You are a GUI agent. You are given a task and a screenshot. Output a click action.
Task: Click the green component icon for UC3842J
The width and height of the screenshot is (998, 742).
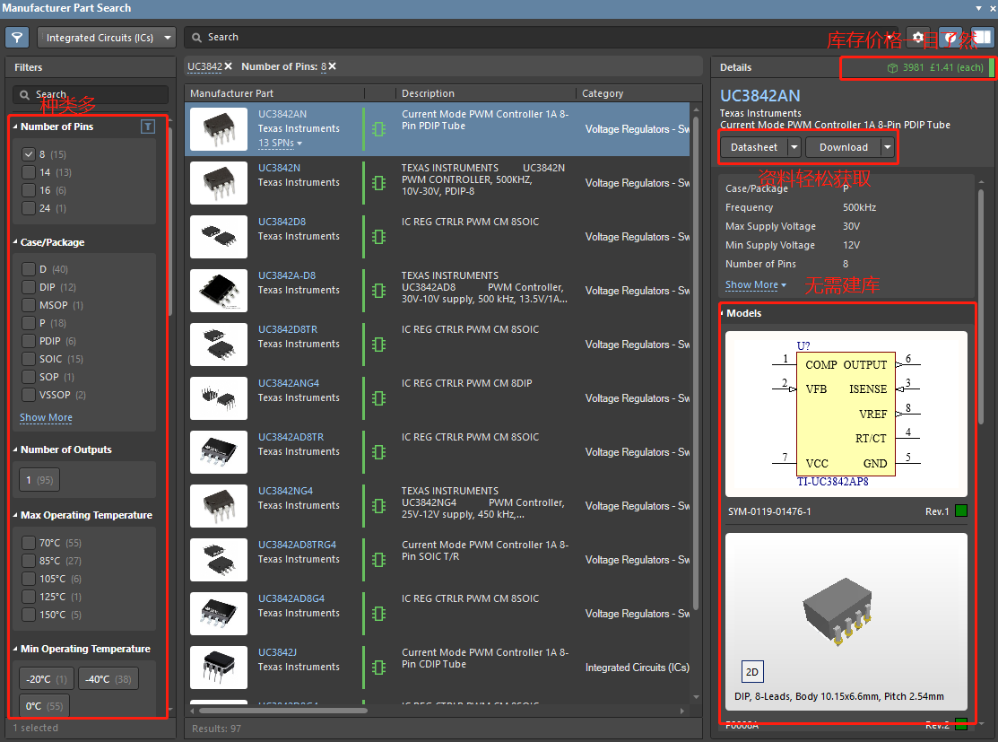379,668
